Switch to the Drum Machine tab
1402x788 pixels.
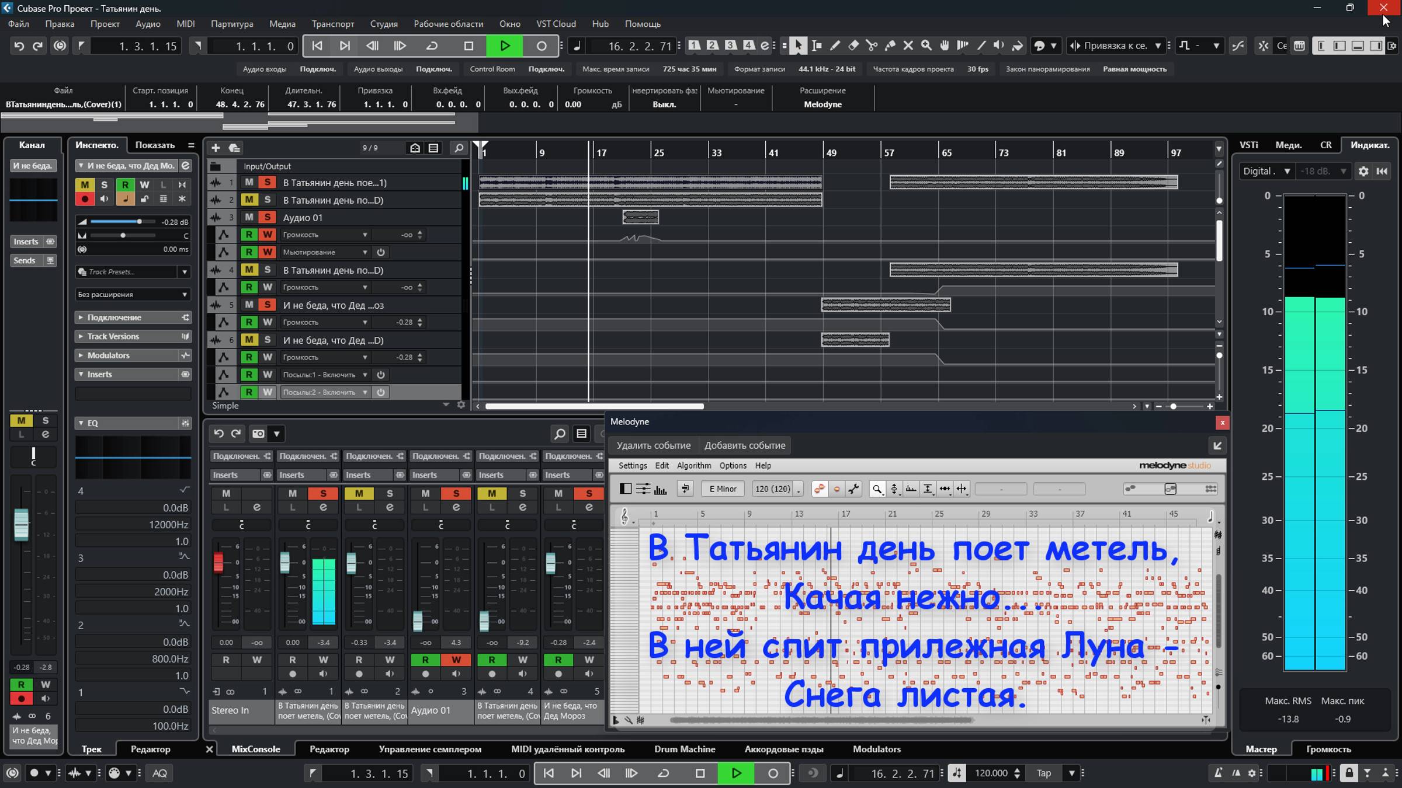[684, 749]
